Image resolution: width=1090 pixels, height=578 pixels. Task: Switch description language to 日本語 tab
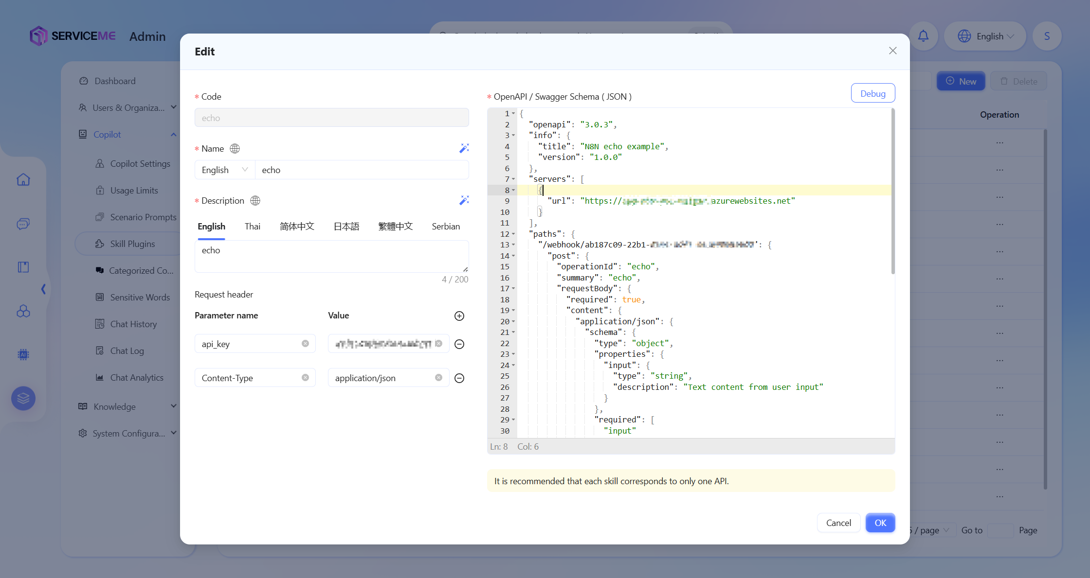(346, 227)
